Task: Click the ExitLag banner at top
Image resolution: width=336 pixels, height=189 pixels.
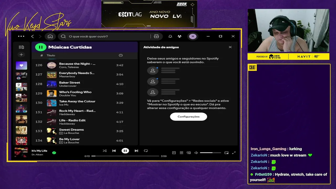Action: [149, 14]
